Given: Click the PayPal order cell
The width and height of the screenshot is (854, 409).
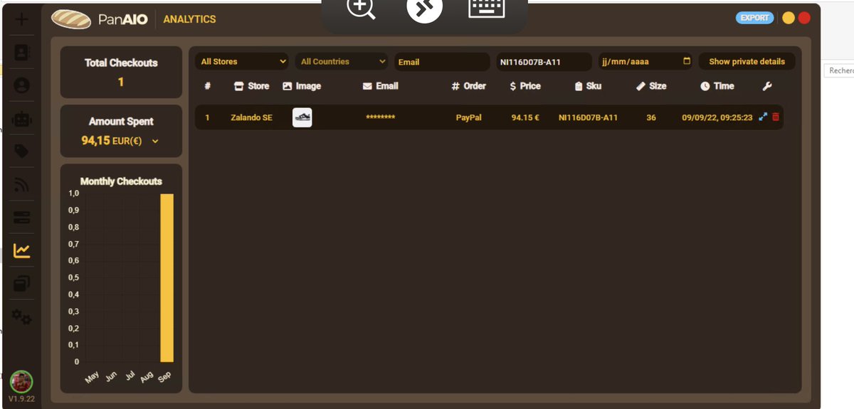Looking at the screenshot, I should pos(469,117).
